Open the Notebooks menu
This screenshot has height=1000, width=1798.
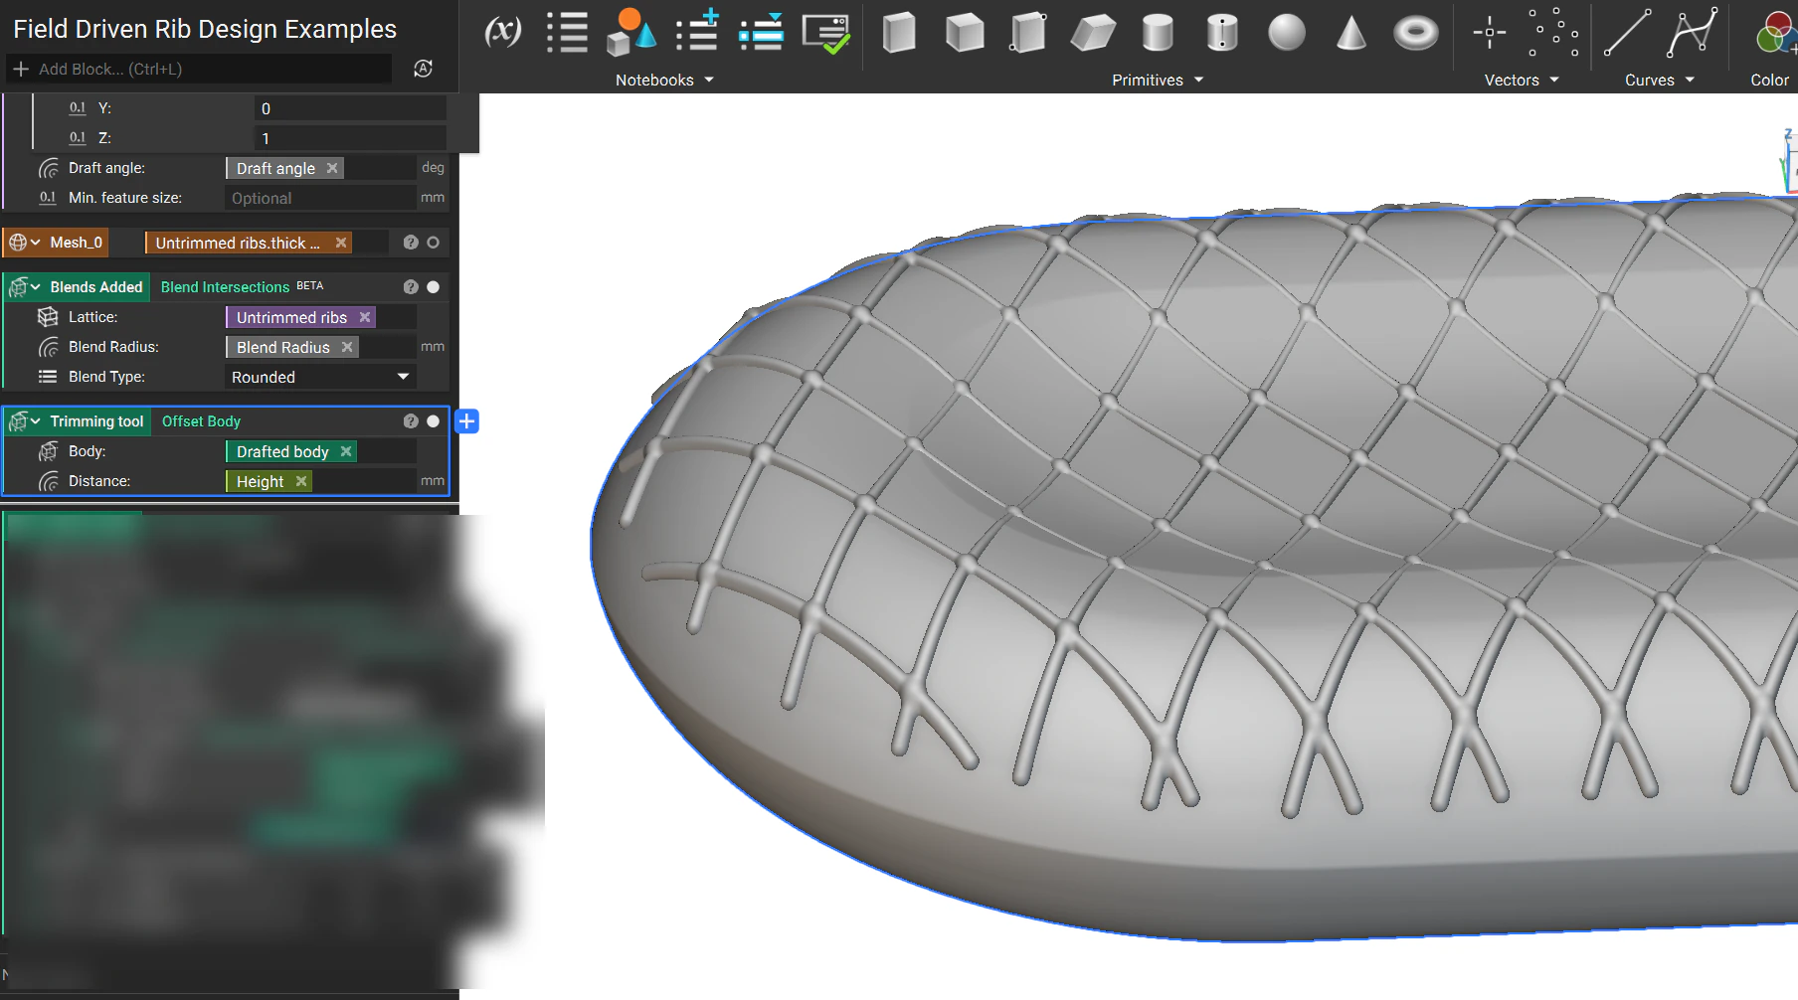tap(663, 81)
